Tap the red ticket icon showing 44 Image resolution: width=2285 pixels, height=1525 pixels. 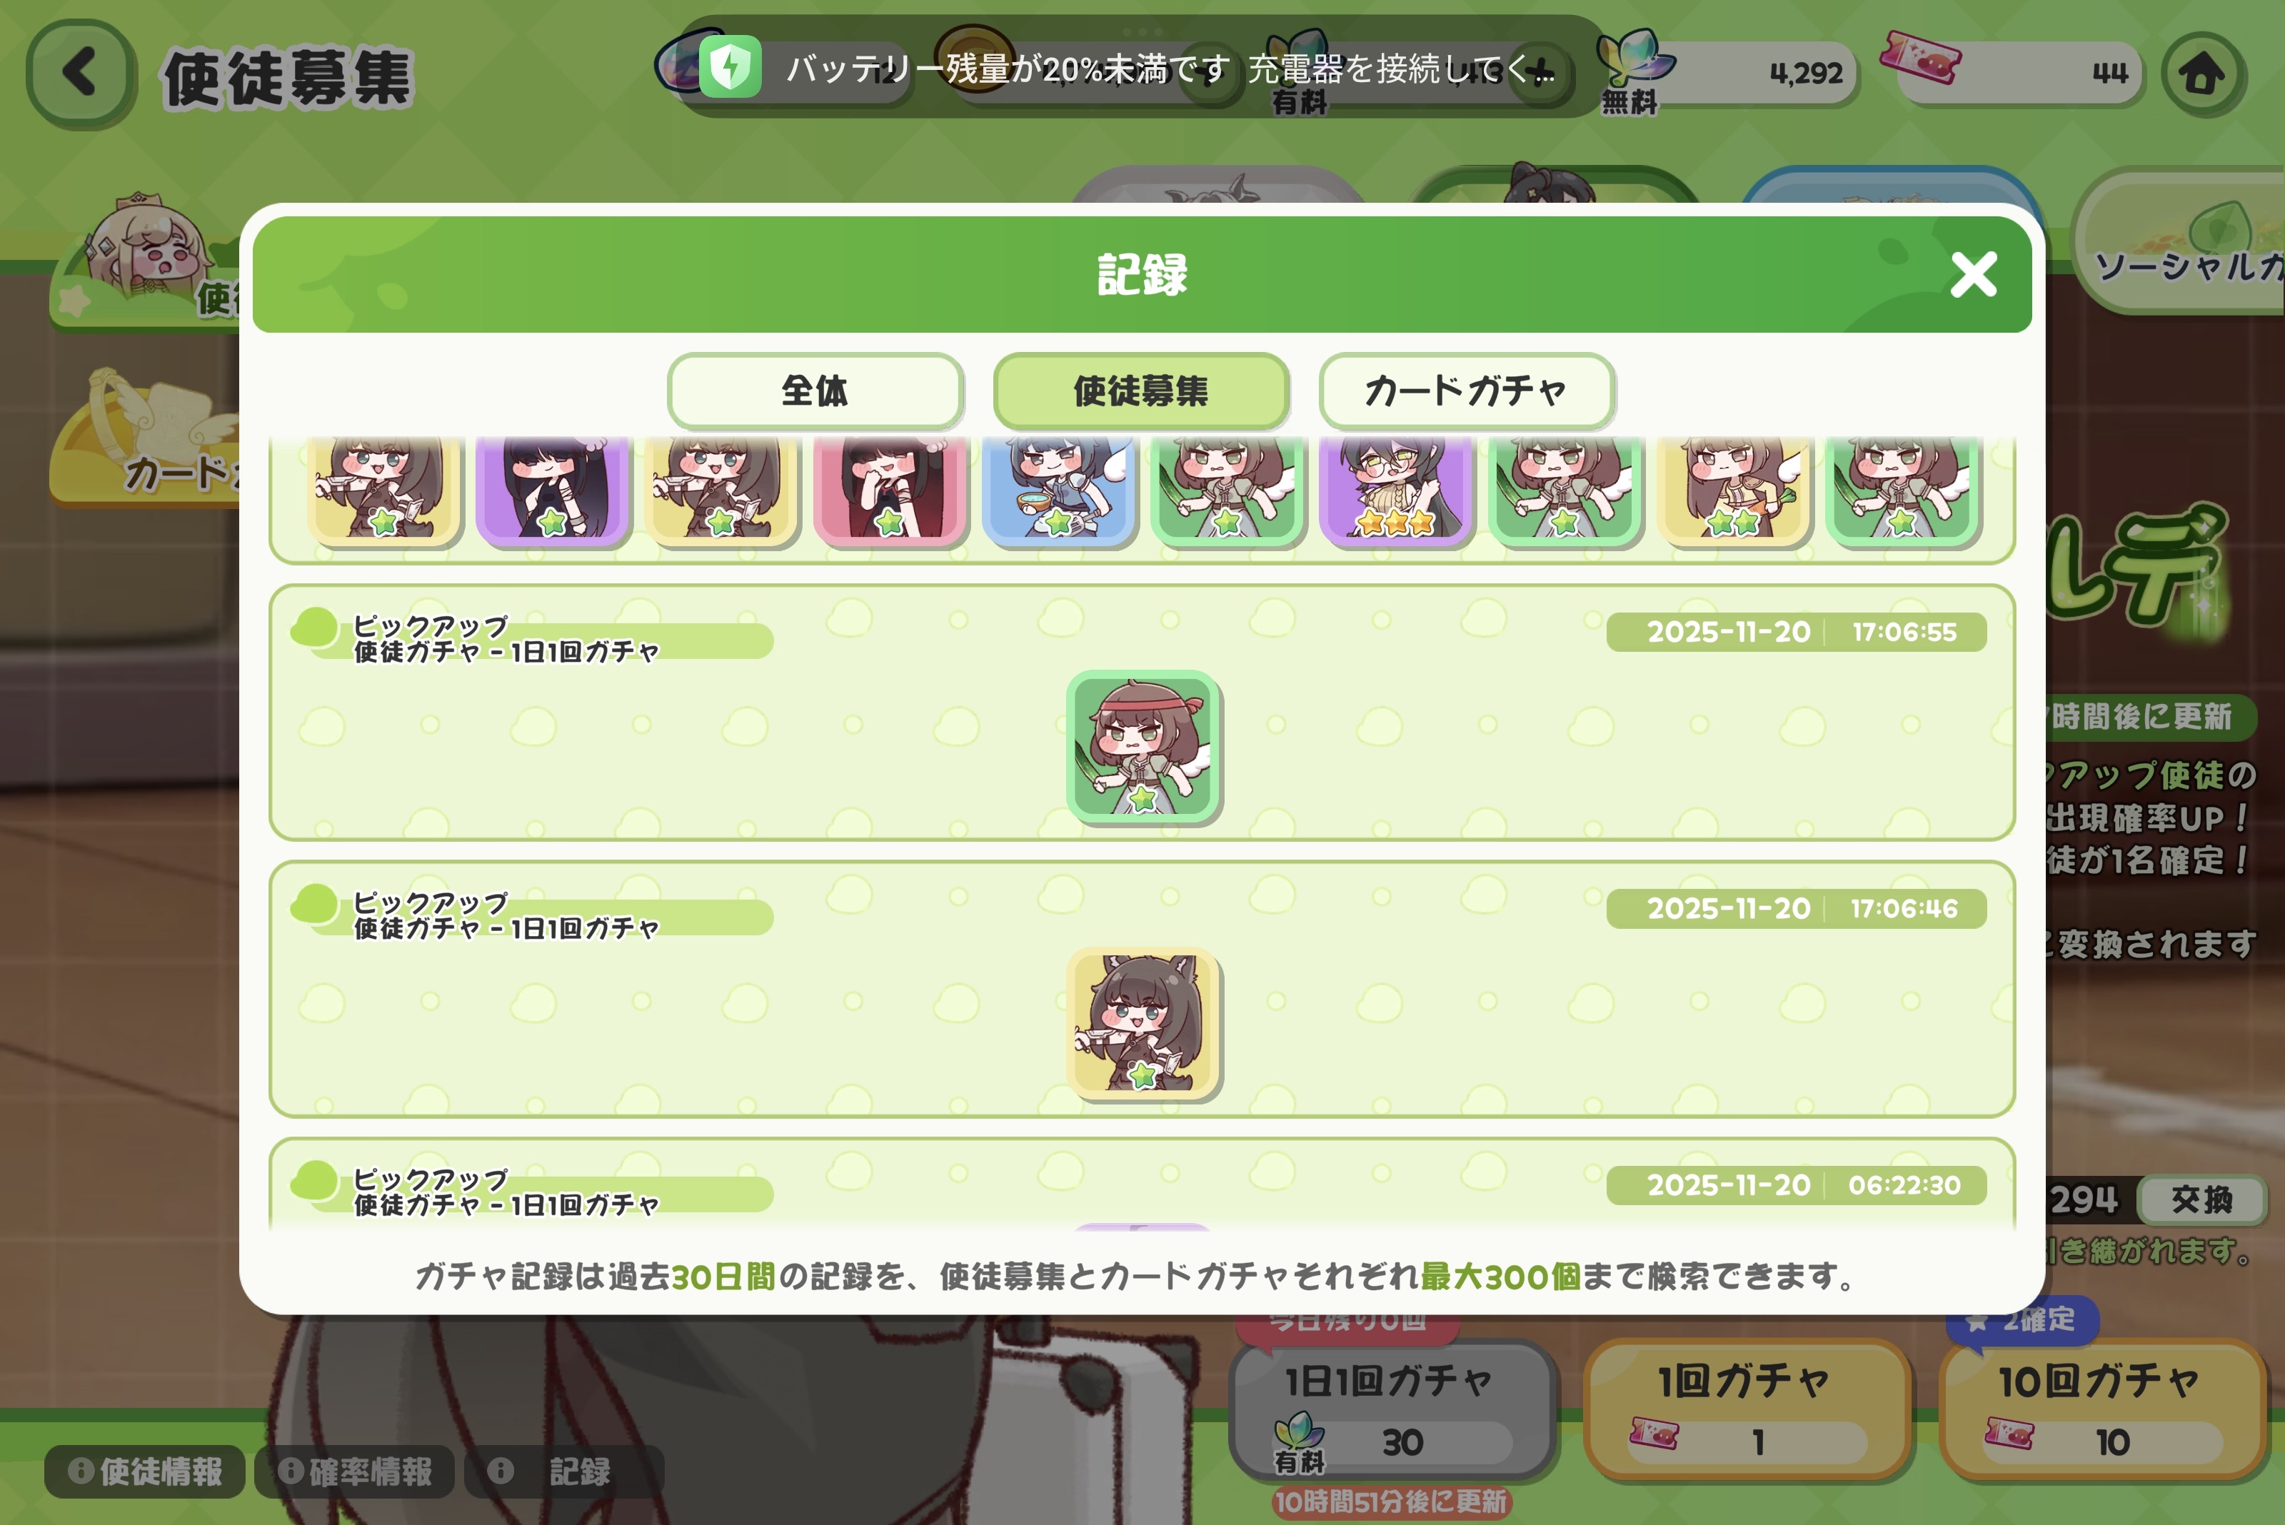(x=1919, y=59)
